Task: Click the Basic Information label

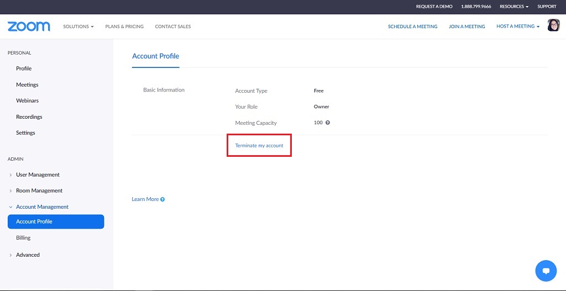Action: pos(164,90)
